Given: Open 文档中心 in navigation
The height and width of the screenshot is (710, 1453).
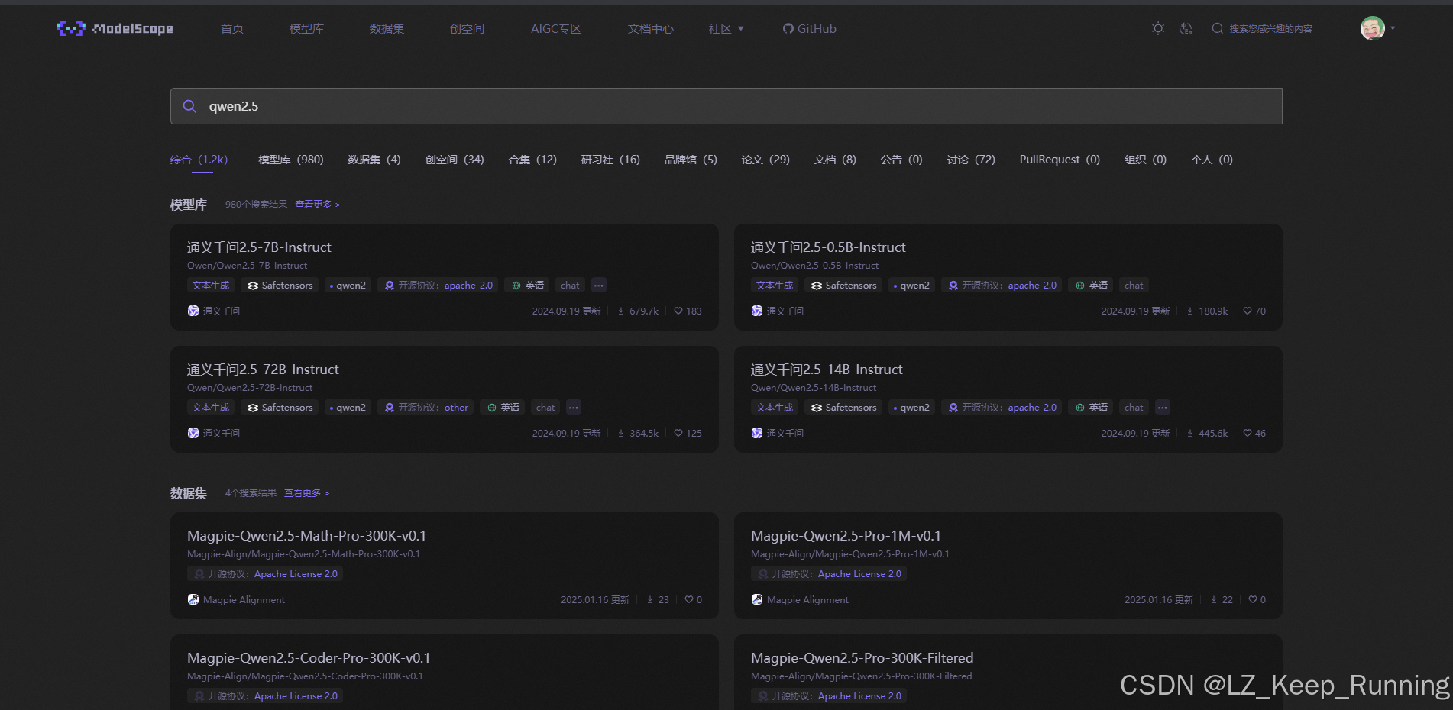Looking at the screenshot, I should click(x=651, y=29).
